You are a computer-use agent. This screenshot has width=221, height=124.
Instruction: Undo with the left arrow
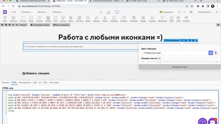(180, 12)
